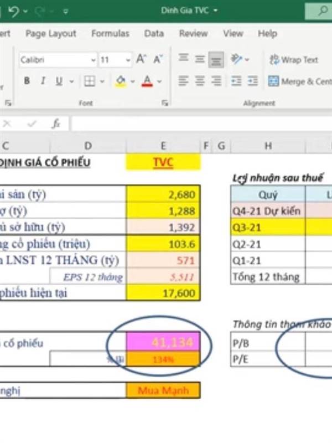Click into the formula bar
Viewport: 332px width, 443px height.
(201, 123)
